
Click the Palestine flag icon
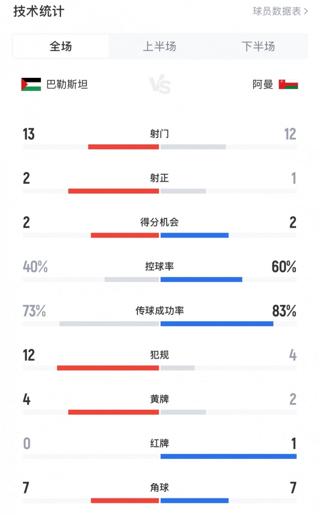click(31, 84)
